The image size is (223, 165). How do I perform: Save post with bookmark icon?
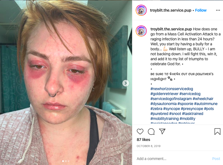pos(217,132)
